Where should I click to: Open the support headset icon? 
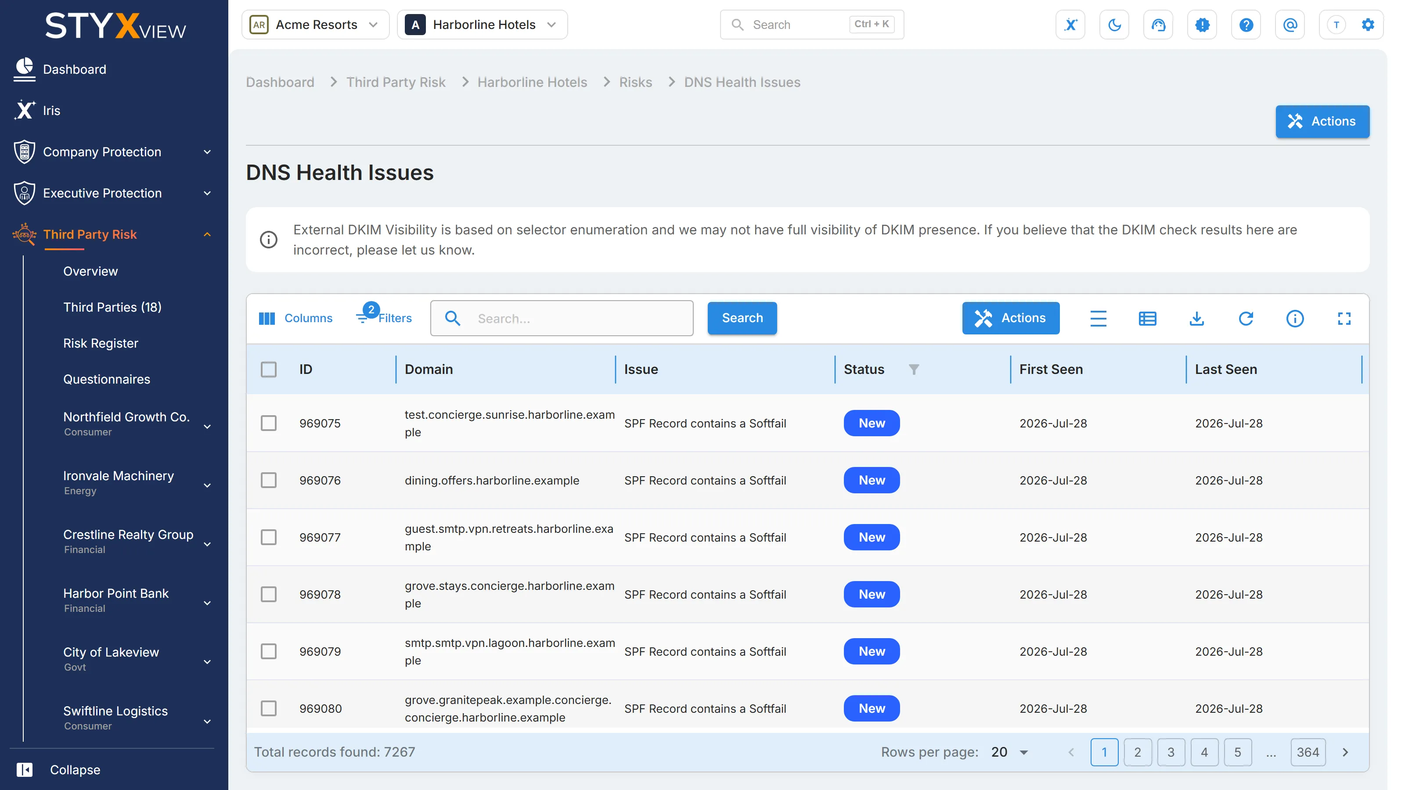tap(1158, 25)
